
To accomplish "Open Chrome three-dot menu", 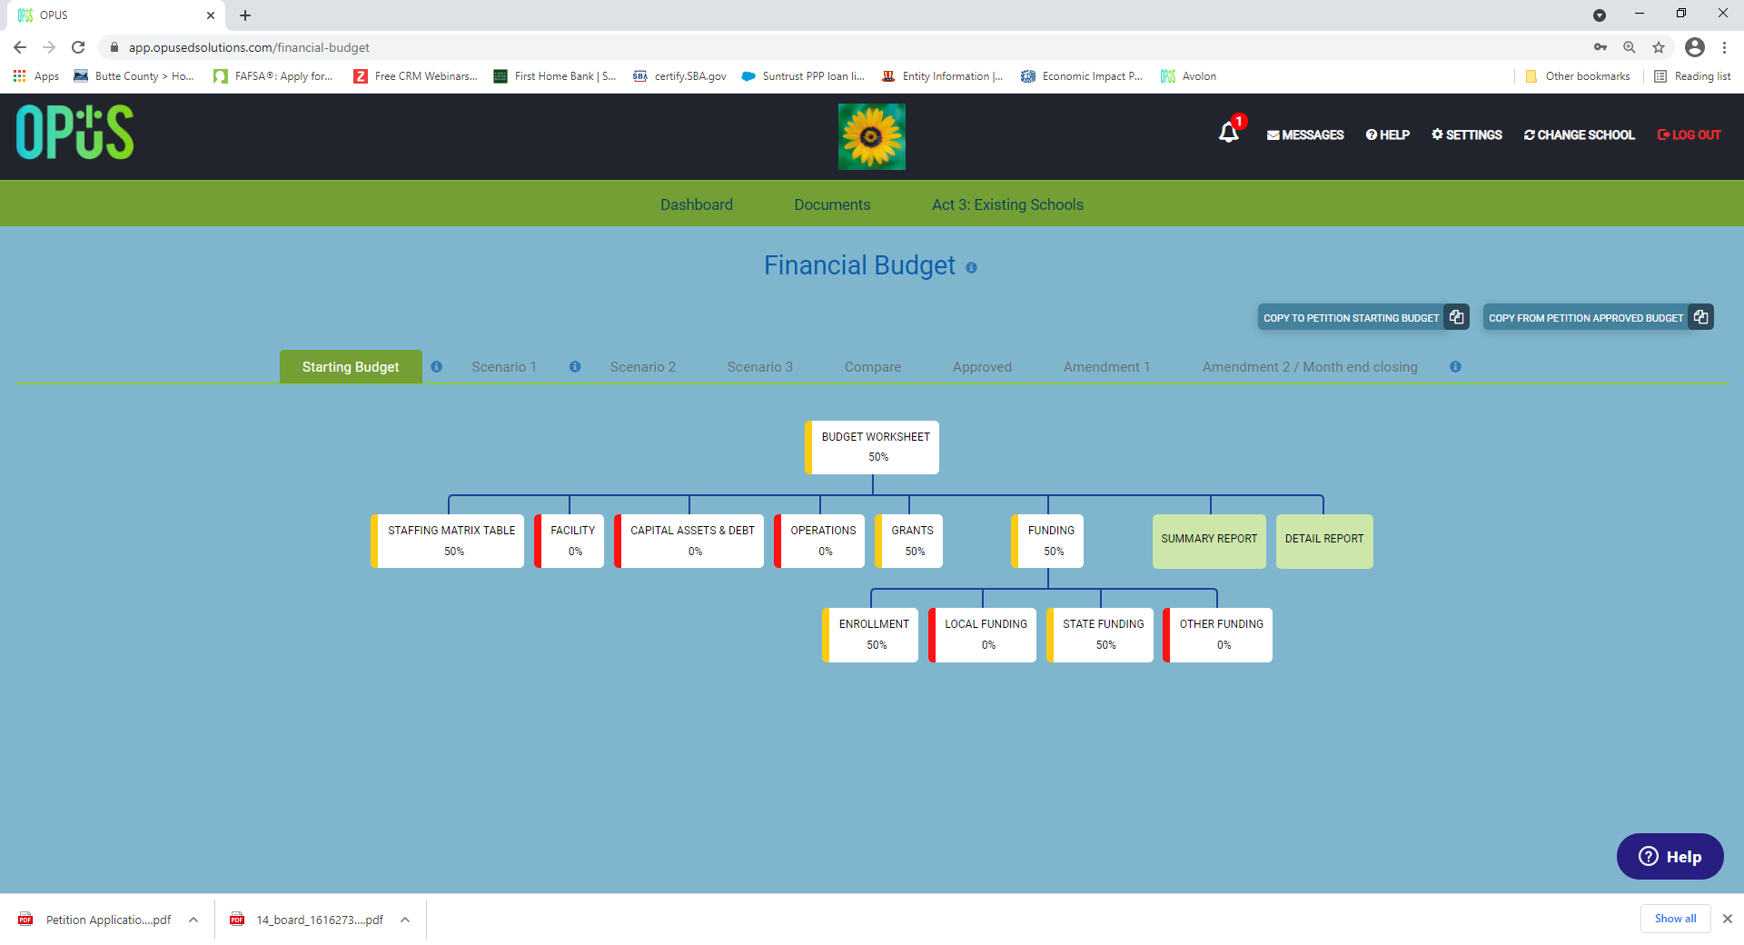I will coord(1724,47).
